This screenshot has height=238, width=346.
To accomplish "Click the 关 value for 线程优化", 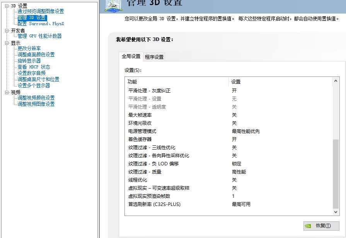I will point(234,180).
